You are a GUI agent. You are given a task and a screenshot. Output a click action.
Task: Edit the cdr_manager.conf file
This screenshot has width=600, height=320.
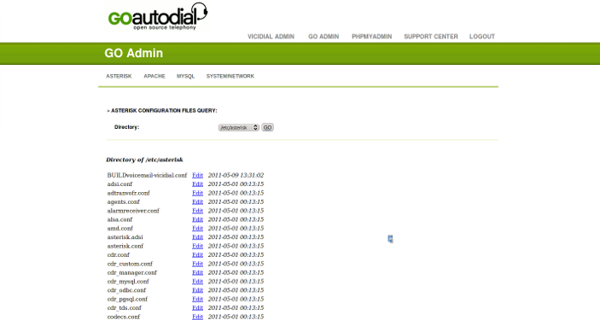pyautogui.click(x=197, y=272)
